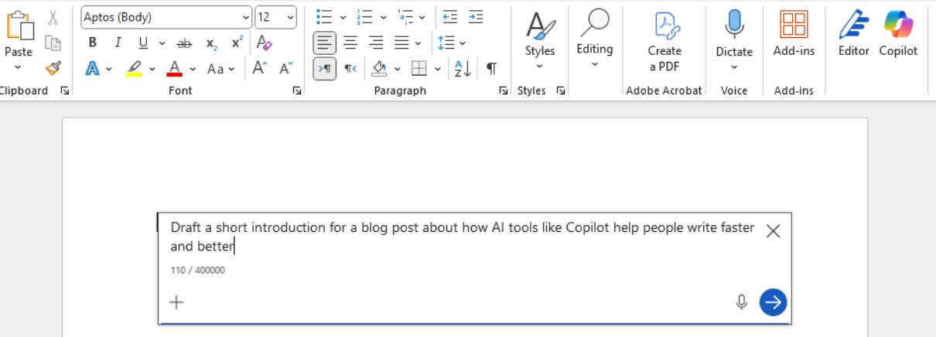Click Clear All Formatting eraser icon
This screenshot has height=337, width=936.
pyautogui.click(x=265, y=43)
